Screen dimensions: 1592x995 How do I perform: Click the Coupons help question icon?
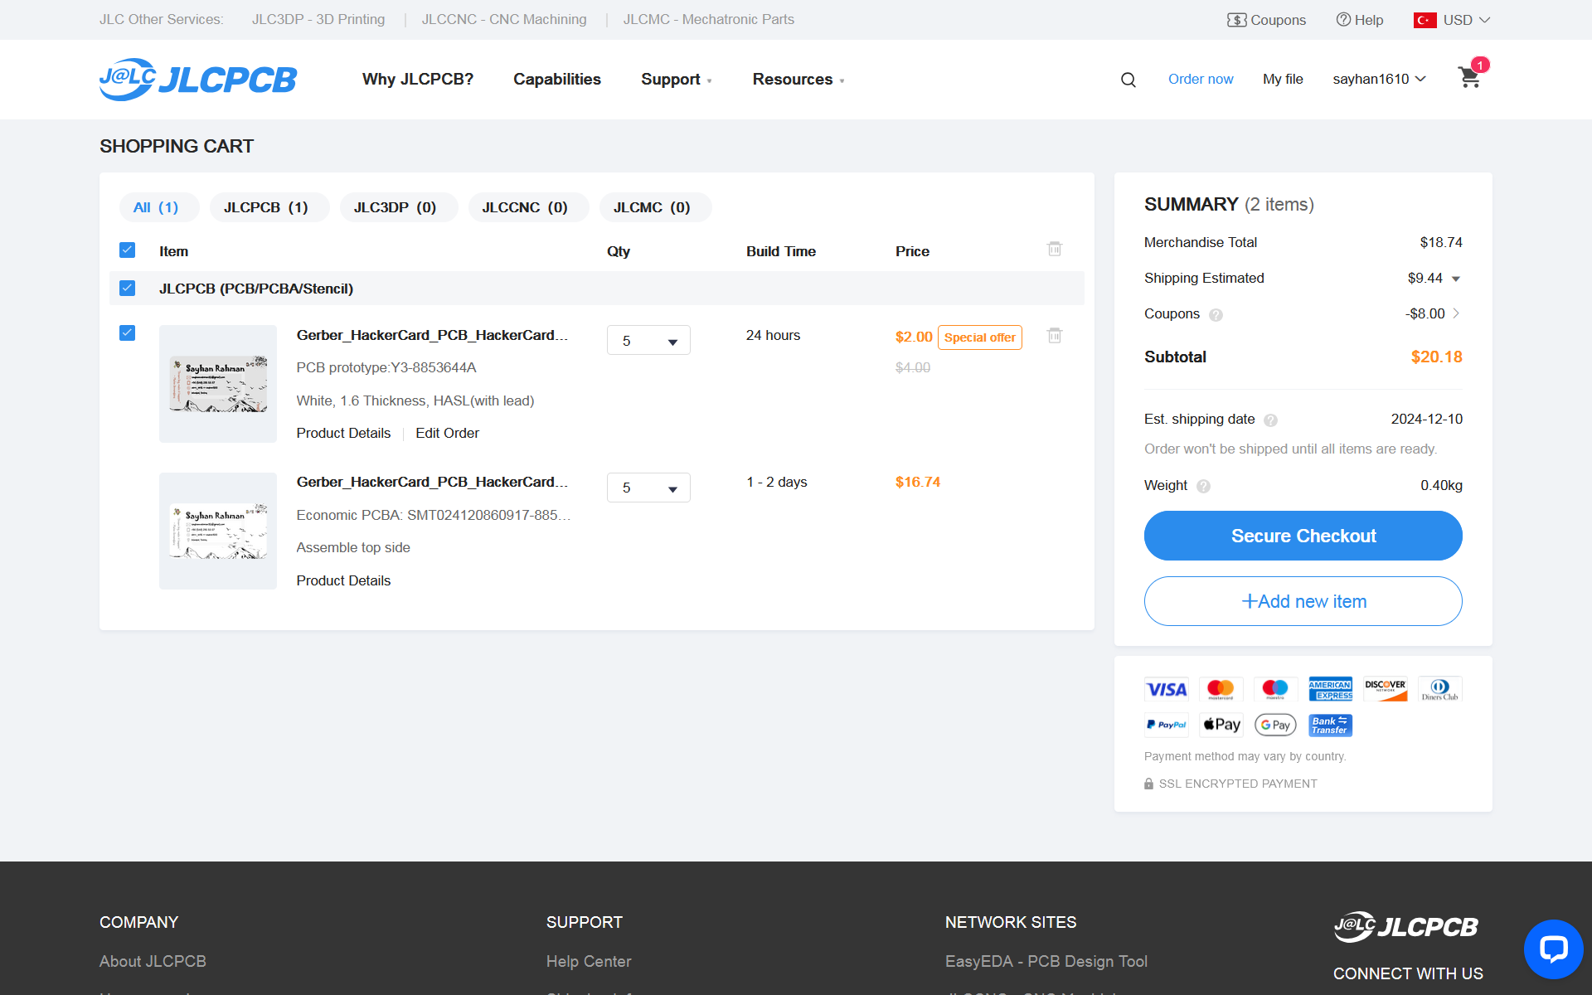(x=1216, y=315)
